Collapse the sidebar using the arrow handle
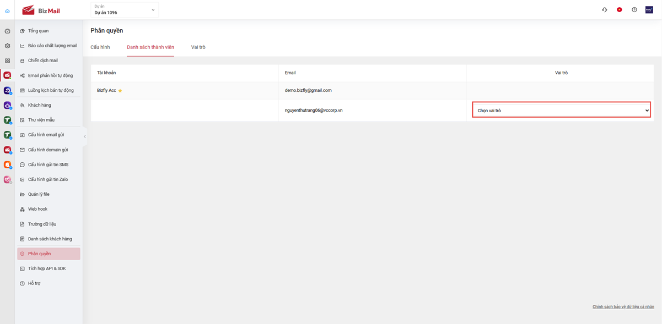The height and width of the screenshot is (324, 662). point(85,136)
